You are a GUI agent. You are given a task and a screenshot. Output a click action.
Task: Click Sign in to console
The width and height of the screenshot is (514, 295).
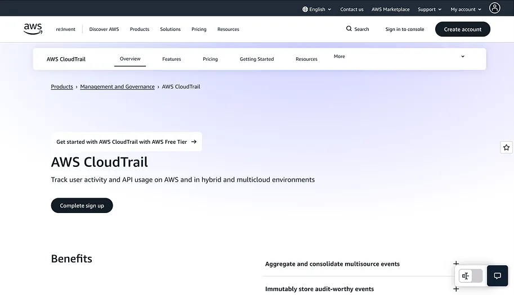[x=405, y=29]
